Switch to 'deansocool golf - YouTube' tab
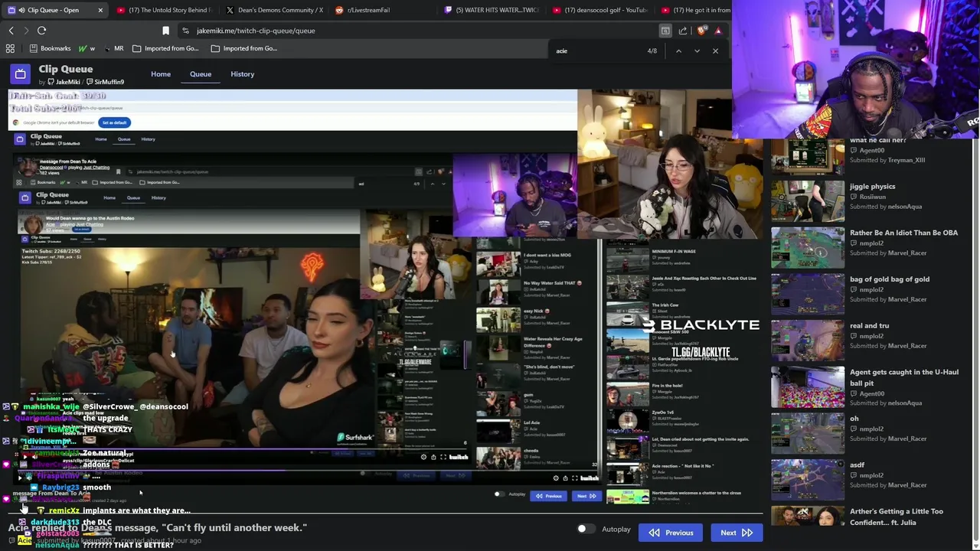The width and height of the screenshot is (980, 551). (601, 10)
